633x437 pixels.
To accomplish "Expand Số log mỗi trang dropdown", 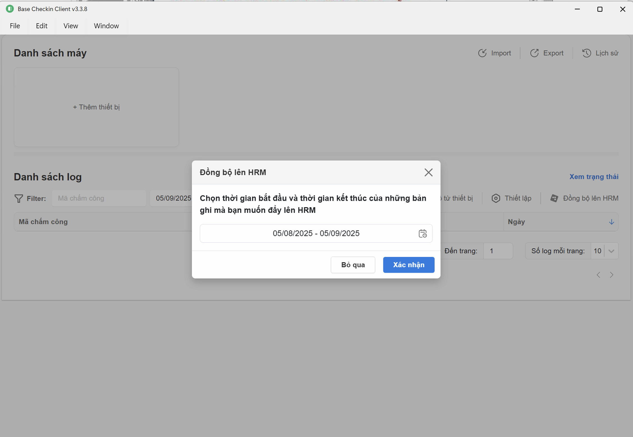I will tap(611, 251).
